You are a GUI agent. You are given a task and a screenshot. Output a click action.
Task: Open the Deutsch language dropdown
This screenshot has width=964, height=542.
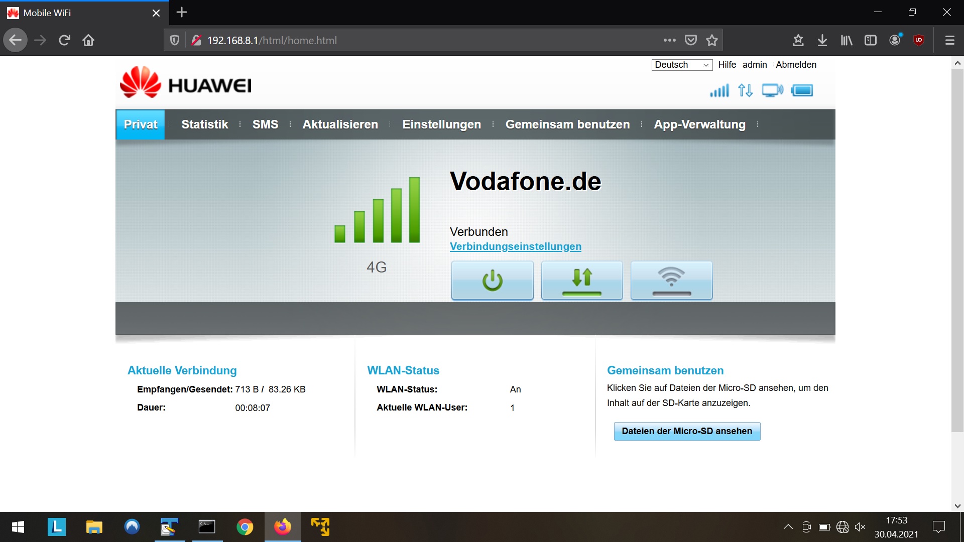(x=682, y=65)
